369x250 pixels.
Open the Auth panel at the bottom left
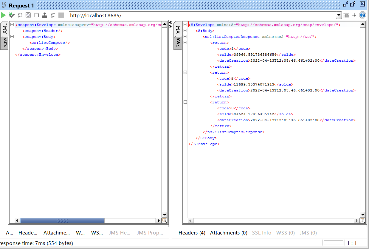(x=10, y=233)
